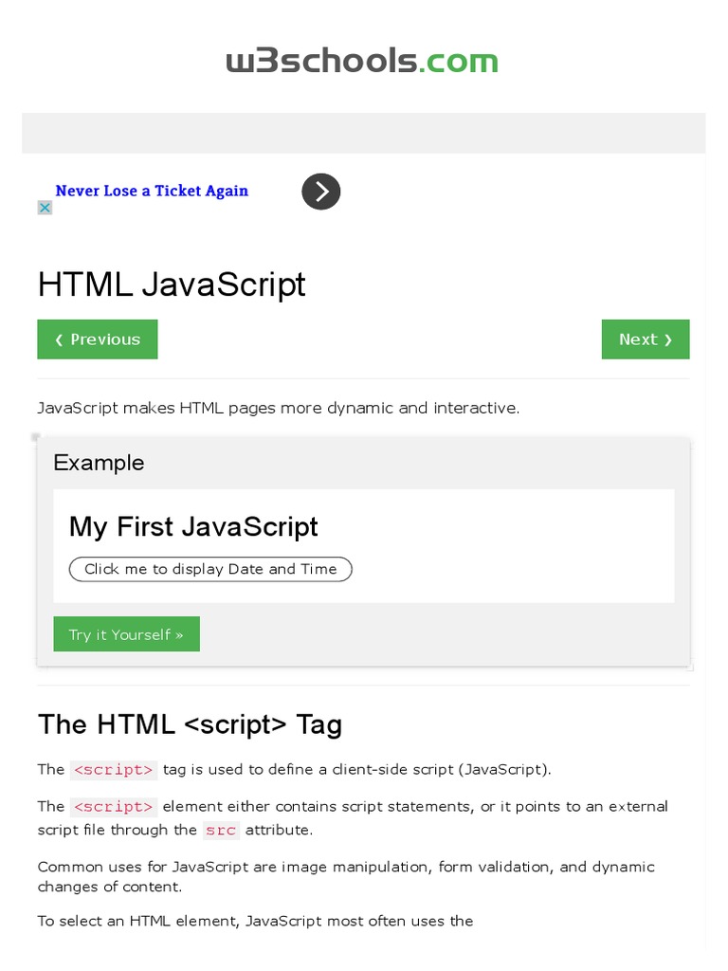The width and height of the screenshot is (728, 971).
Task: Click the 'HTML JavaScript' page heading
Action: pyautogui.click(x=172, y=284)
